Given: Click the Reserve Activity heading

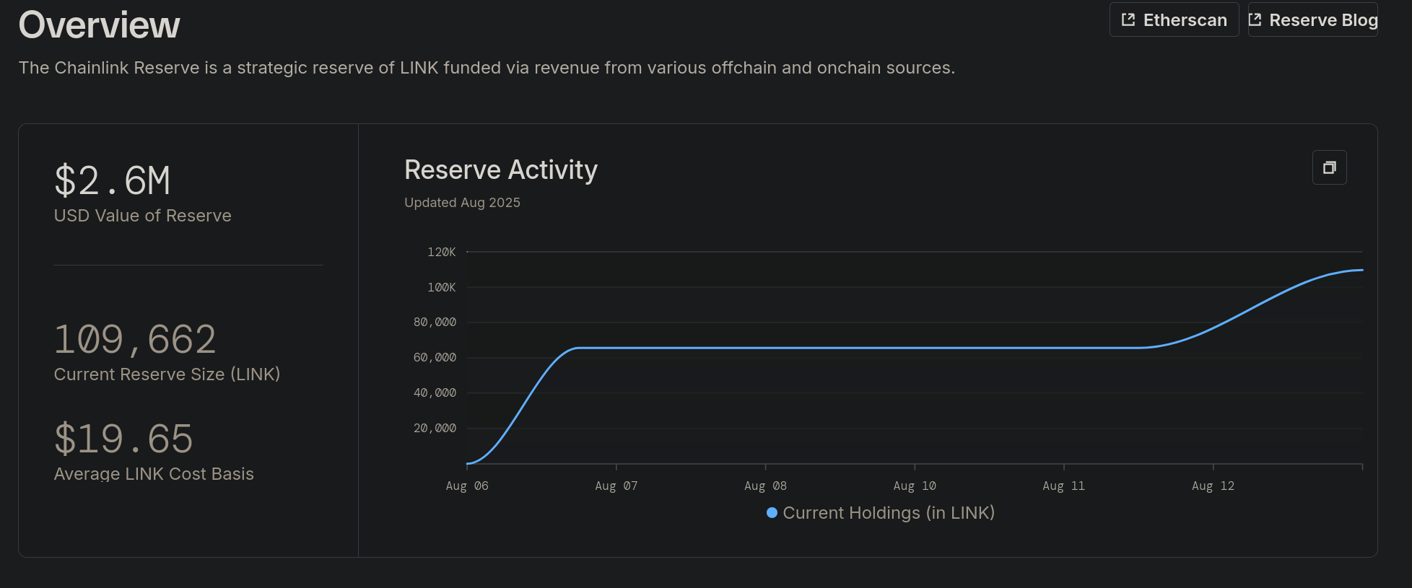Looking at the screenshot, I should [501, 170].
